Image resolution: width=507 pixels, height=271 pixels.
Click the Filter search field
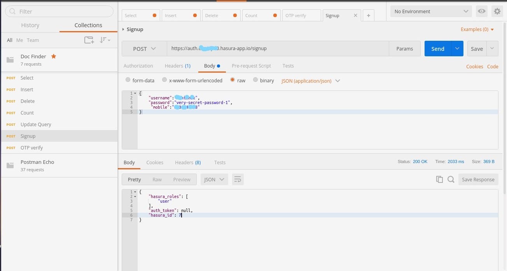tap(59, 12)
